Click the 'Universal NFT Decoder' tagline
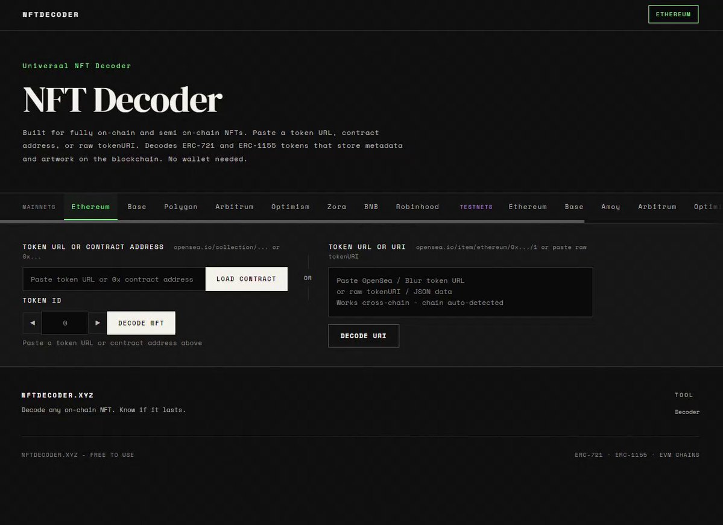The width and height of the screenshot is (723, 525). click(77, 66)
